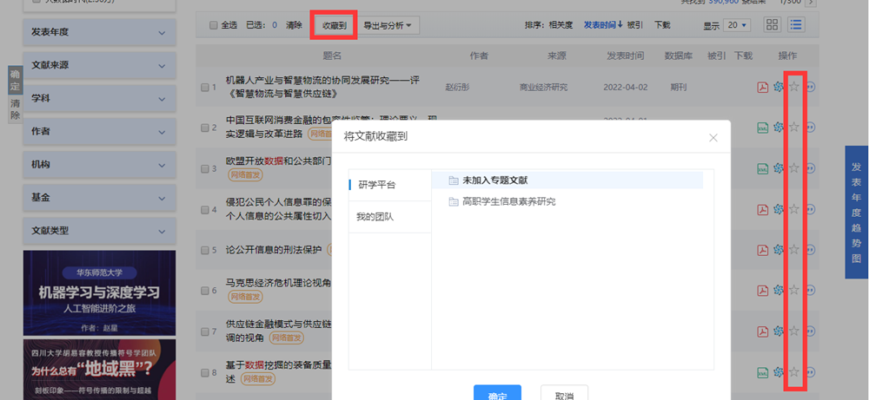This screenshot has width=869, height=400.
Task: Switch to grid view of results
Action: click(772, 25)
